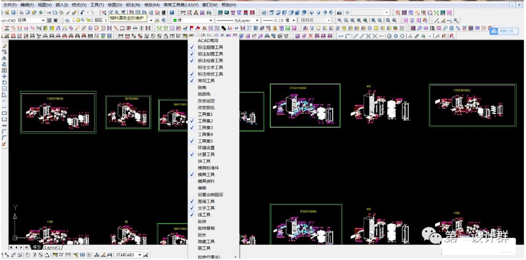The width and height of the screenshot is (526, 260).
Task: Click the Erase tool atop left toolbar
Action: [x=4, y=45]
